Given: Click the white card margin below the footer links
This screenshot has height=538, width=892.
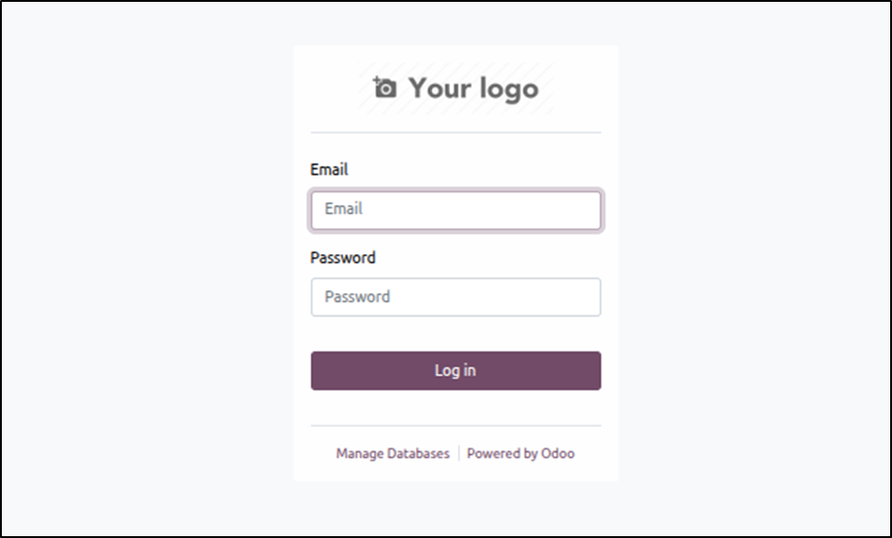Looking at the screenshot, I should coord(456,472).
